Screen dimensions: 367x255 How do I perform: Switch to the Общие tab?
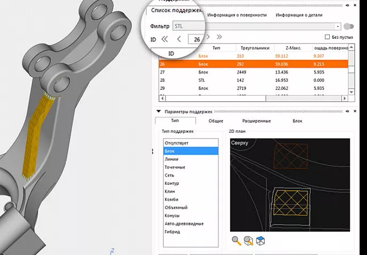tap(216, 121)
